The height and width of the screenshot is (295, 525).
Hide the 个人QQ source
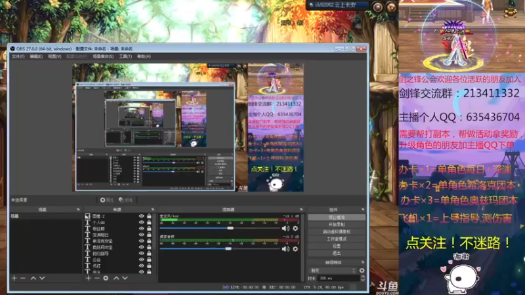pos(142,222)
